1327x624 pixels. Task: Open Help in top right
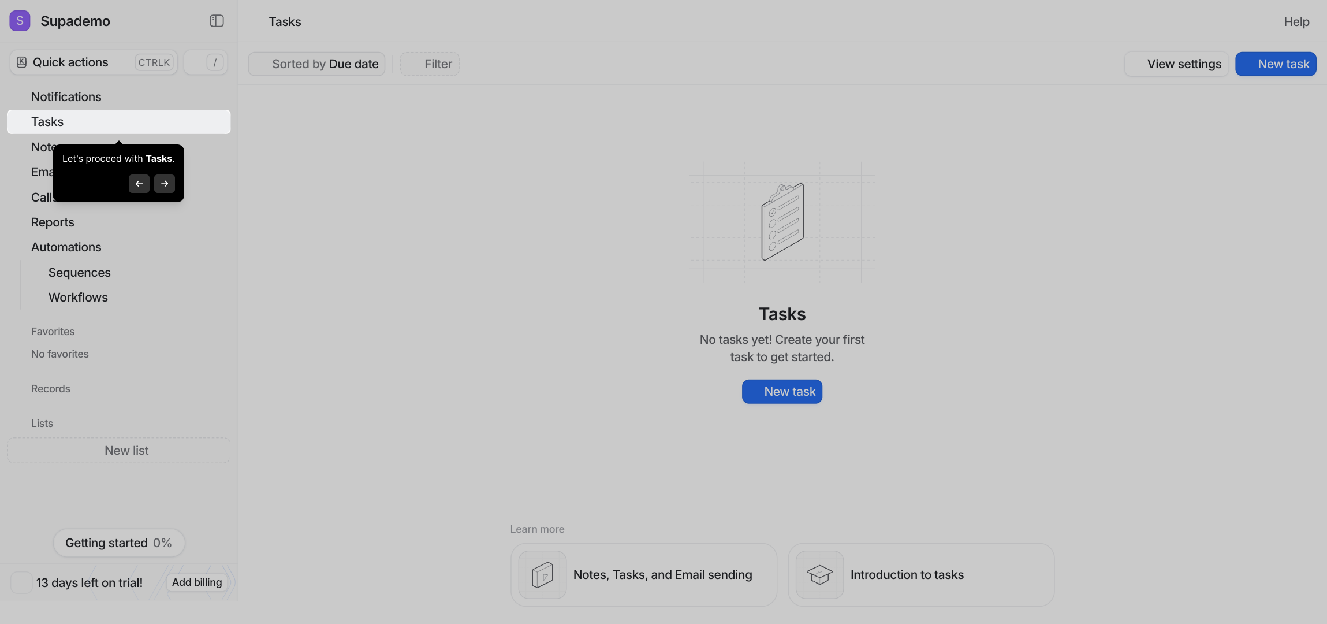[x=1296, y=22]
